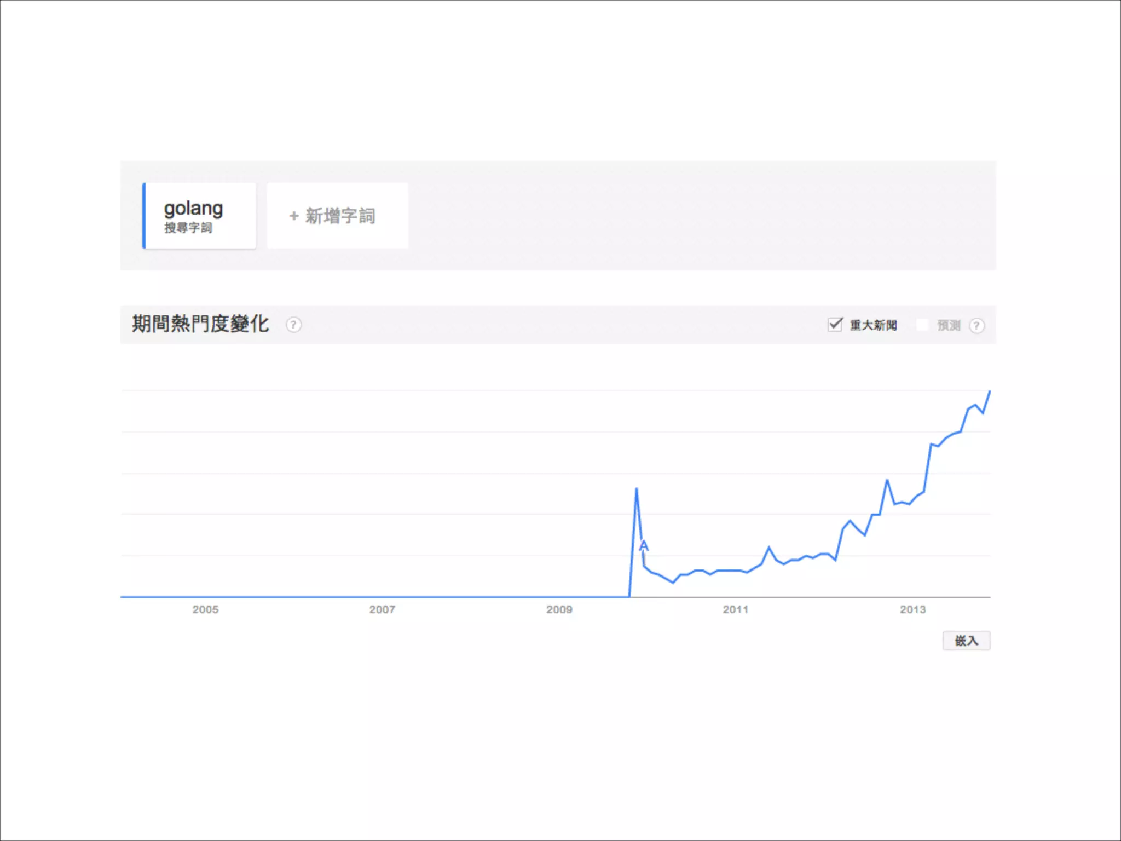Click the 2009 axis label
The height and width of the screenshot is (841, 1121).
[x=559, y=609]
